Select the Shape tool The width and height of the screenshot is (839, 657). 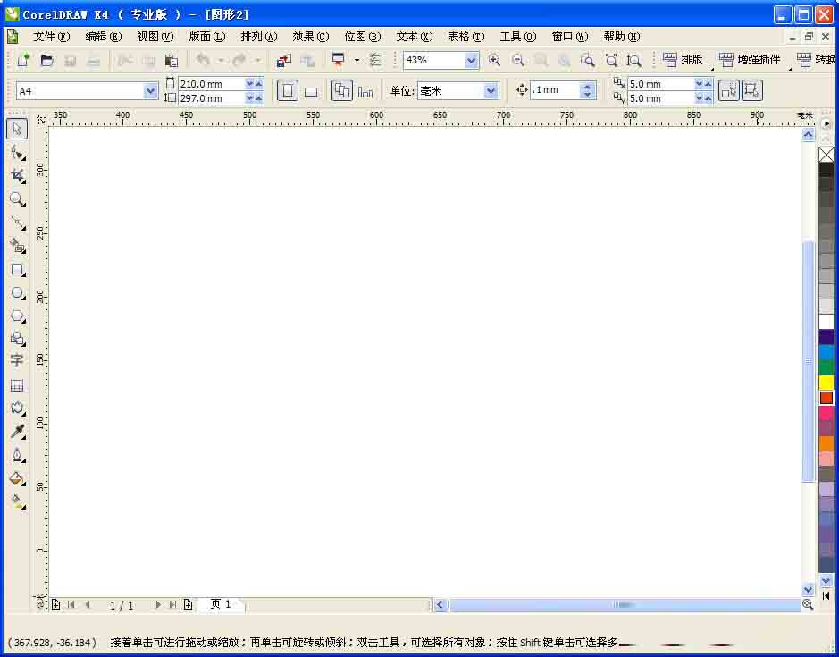(17, 152)
